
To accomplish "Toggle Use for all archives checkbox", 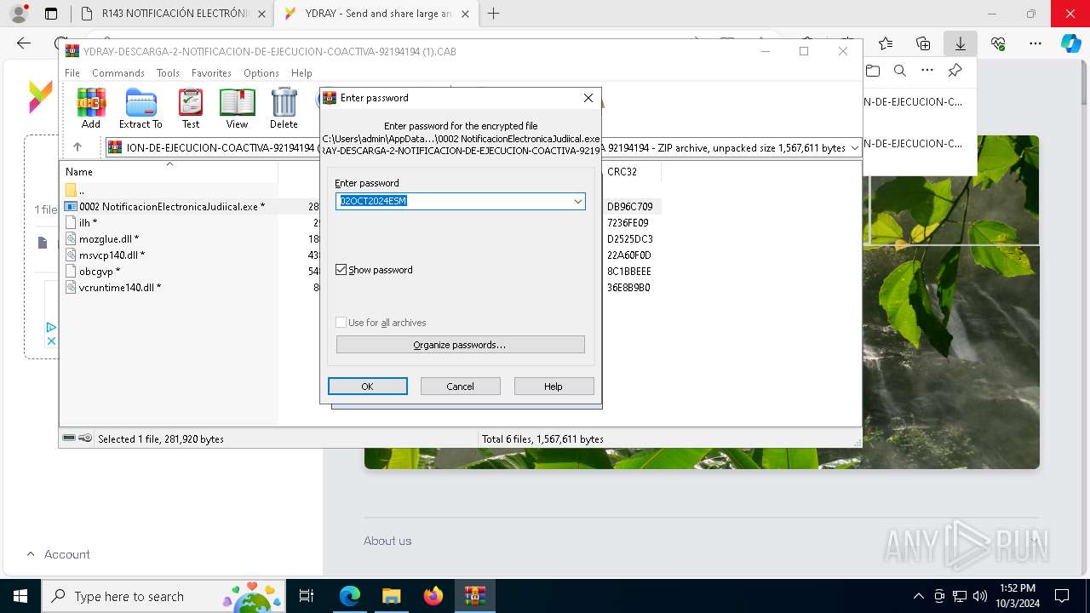I will 341,323.
